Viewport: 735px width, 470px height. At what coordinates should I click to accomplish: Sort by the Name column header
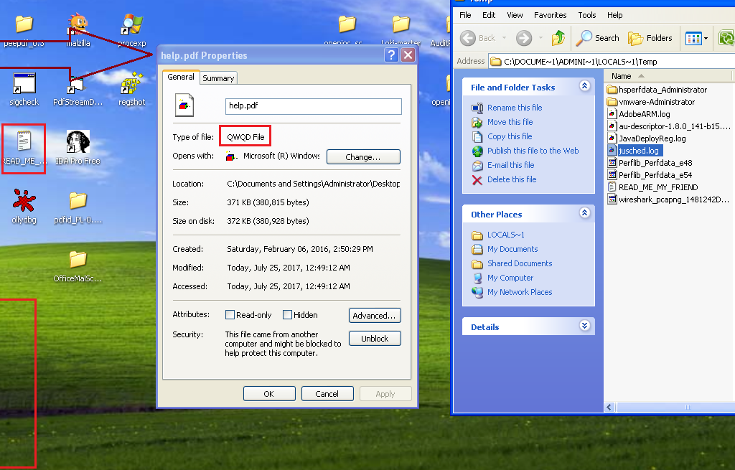[x=668, y=76]
